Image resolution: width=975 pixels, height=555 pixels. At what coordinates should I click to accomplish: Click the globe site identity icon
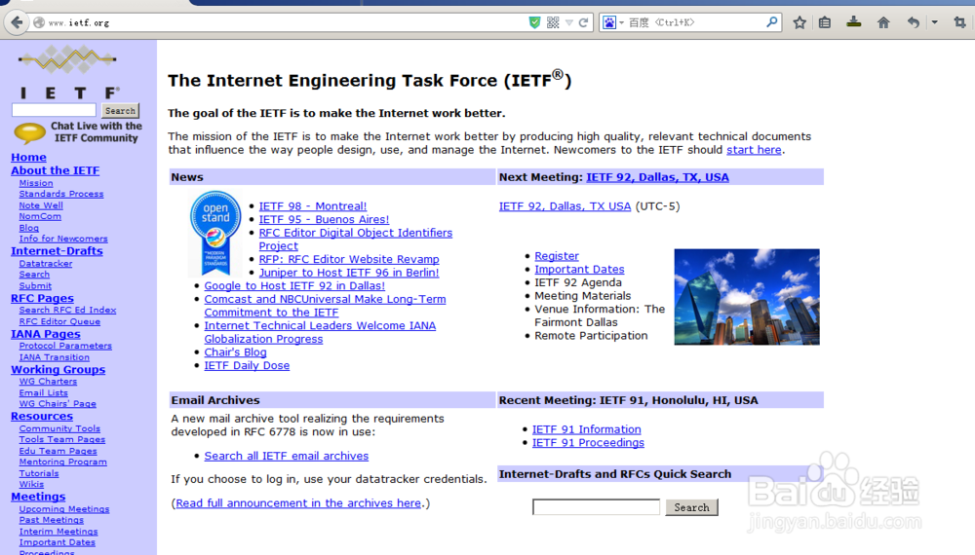(39, 23)
